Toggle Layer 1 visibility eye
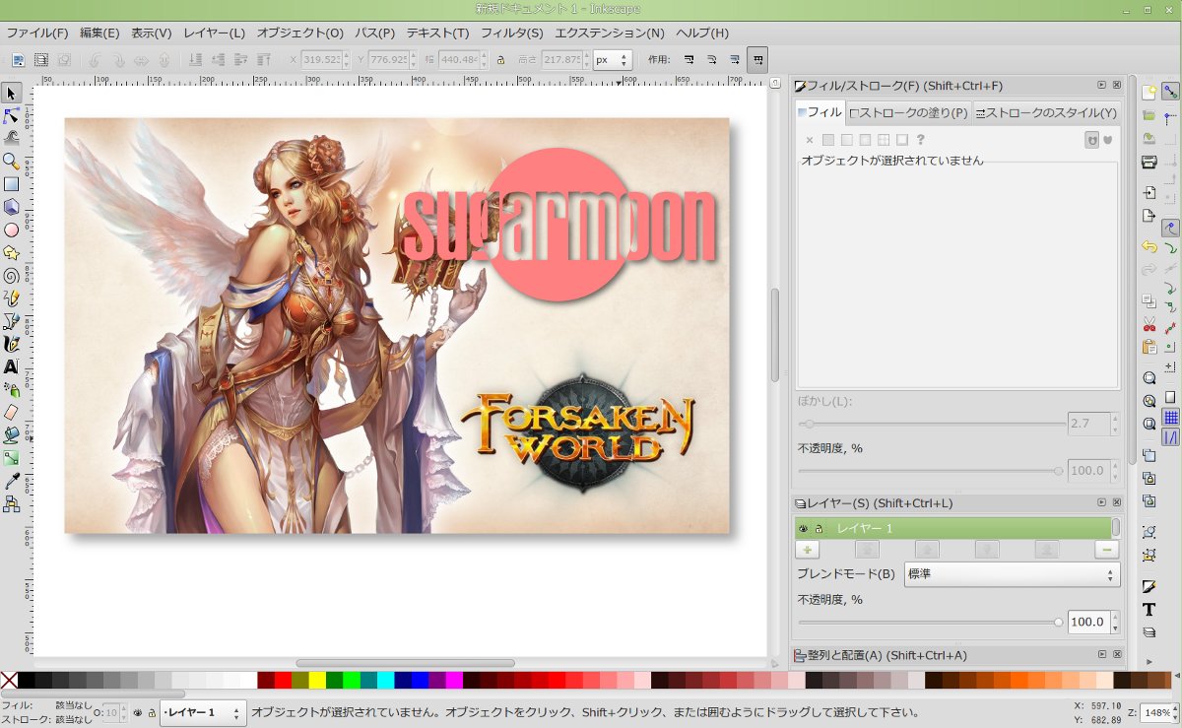Image resolution: width=1182 pixels, height=728 pixels. pos(804,529)
